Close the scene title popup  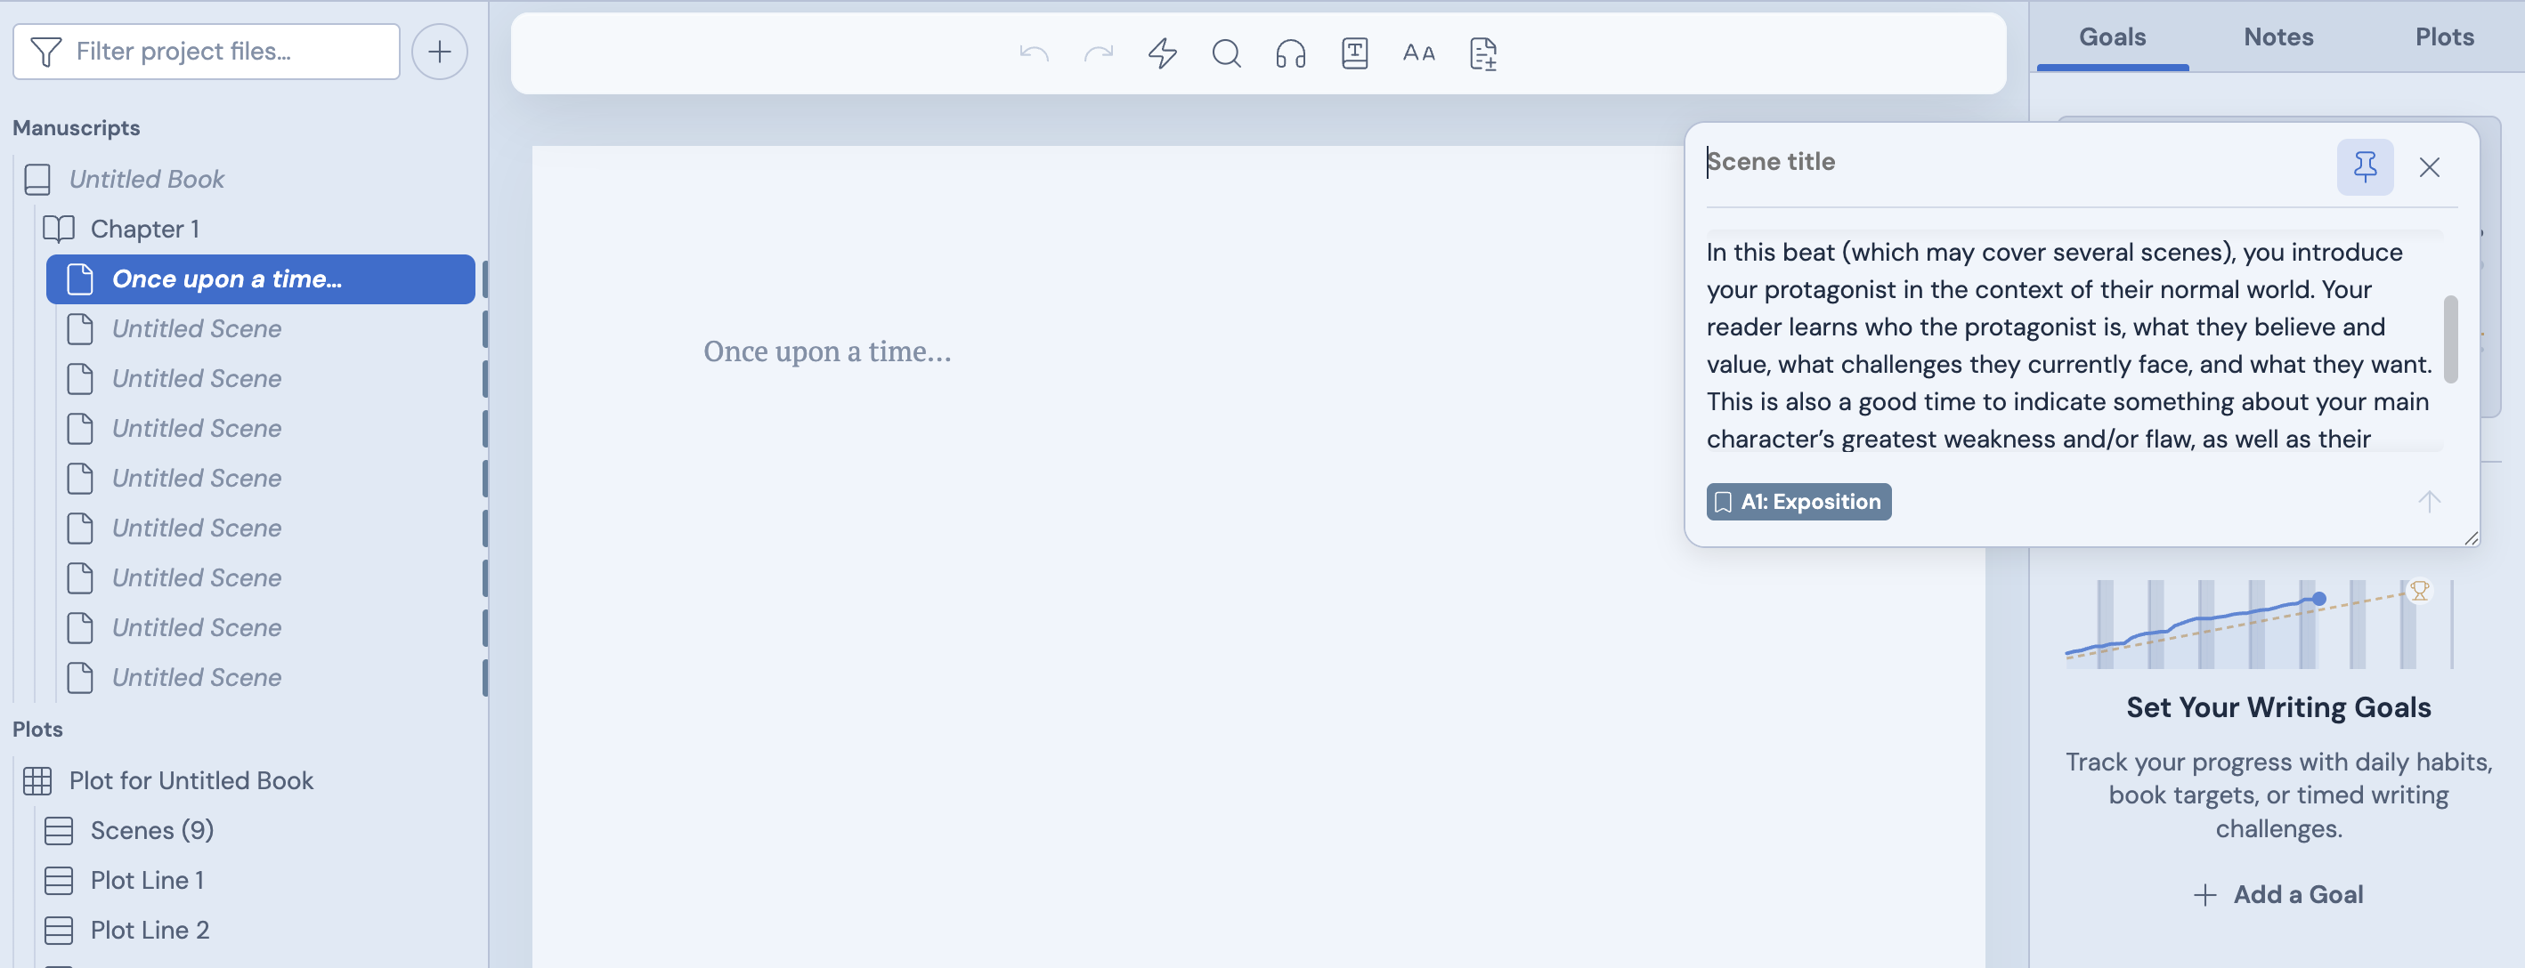(x=2429, y=167)
